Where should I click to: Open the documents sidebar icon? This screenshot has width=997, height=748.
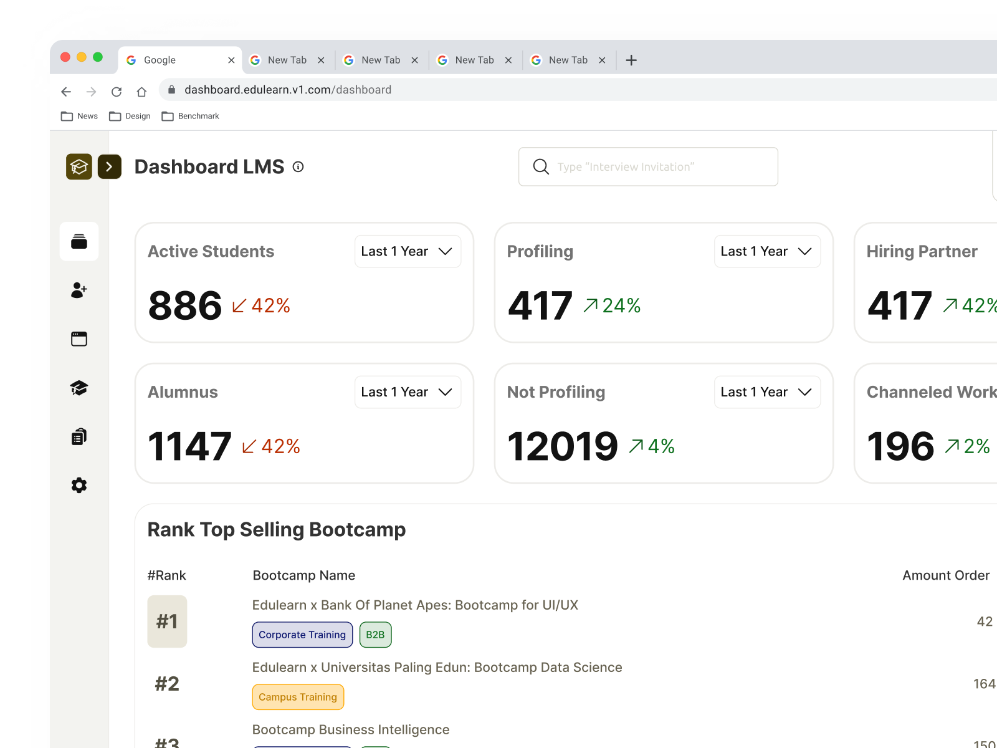coord(79,436)
